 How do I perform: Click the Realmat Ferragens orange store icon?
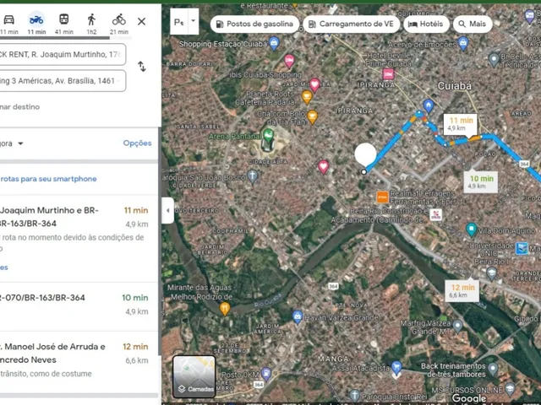(382, 197)
